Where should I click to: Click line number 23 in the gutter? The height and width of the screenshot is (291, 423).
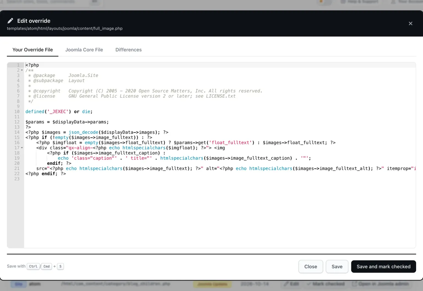pyautogui.click(x=17, y=179)
